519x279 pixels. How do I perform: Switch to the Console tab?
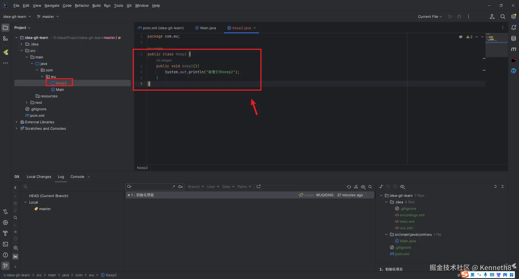tap(77, 177)
